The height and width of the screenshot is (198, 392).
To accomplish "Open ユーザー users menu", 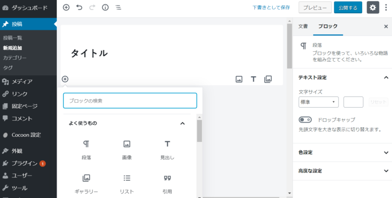I will coord(28,176).
